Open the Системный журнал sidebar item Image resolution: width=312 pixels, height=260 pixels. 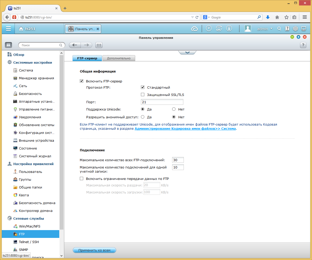click(32, 156)
